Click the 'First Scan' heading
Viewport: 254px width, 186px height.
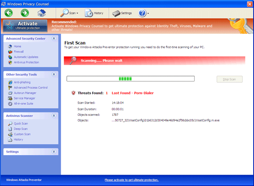(x=75, y=43)
